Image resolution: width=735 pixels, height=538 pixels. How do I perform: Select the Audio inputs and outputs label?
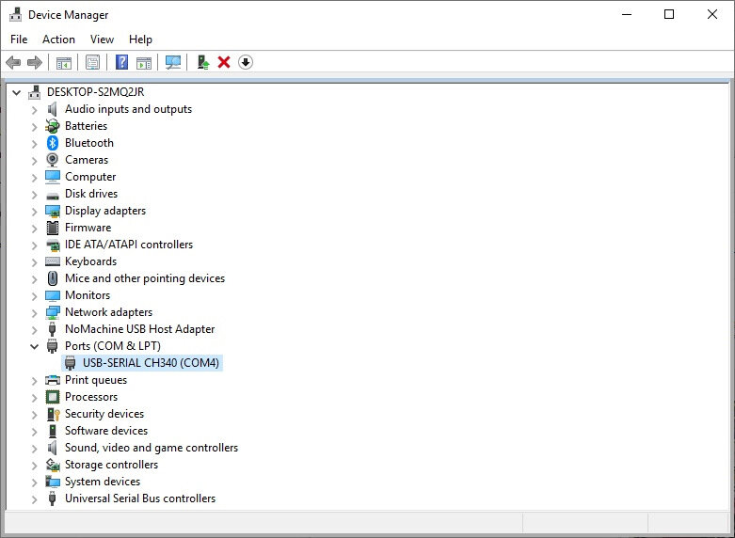(128, 109)
